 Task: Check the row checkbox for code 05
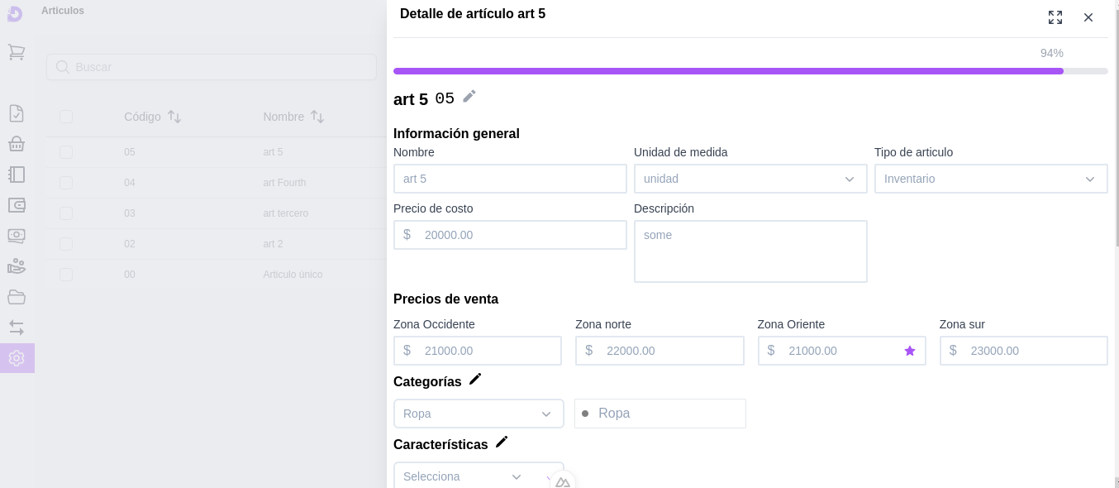66,152
